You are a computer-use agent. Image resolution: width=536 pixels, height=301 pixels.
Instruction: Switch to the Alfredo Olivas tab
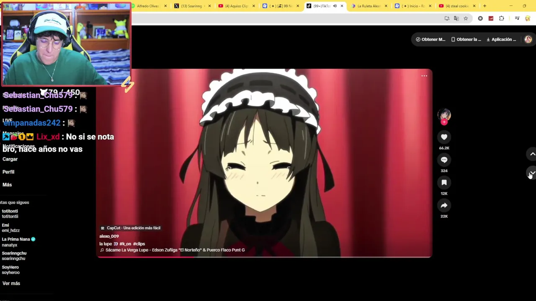[x=147, y=6]
